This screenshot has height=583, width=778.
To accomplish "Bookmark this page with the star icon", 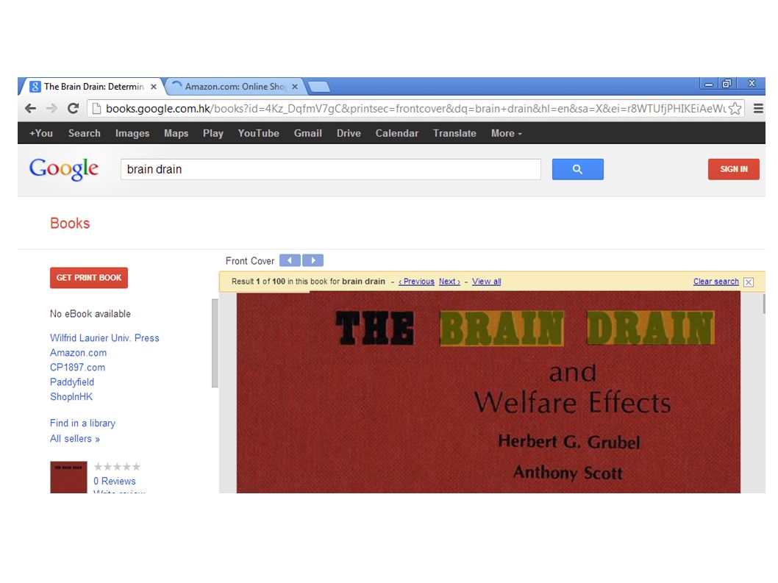I will [x=735, y=108].
